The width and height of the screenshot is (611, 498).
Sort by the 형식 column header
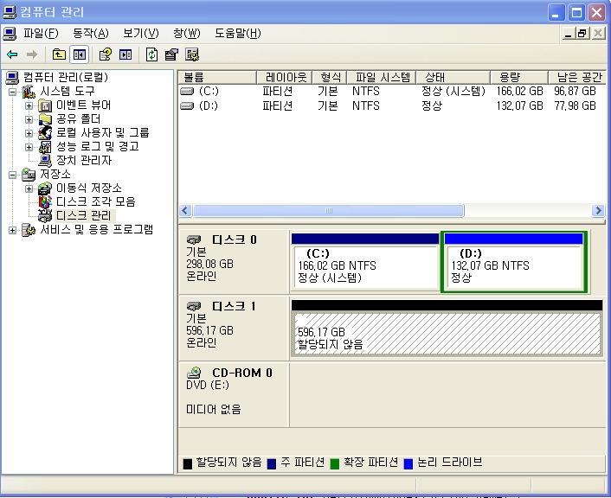[x=329, y=77]
